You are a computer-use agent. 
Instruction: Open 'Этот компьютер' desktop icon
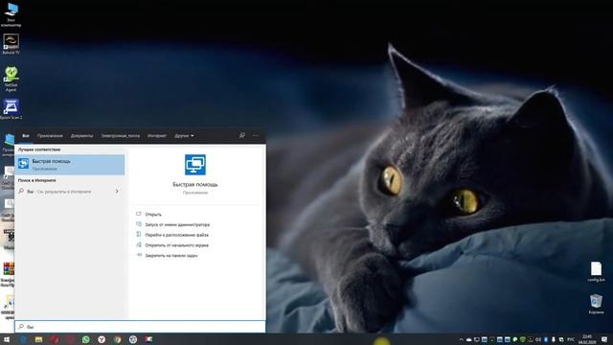11,15
